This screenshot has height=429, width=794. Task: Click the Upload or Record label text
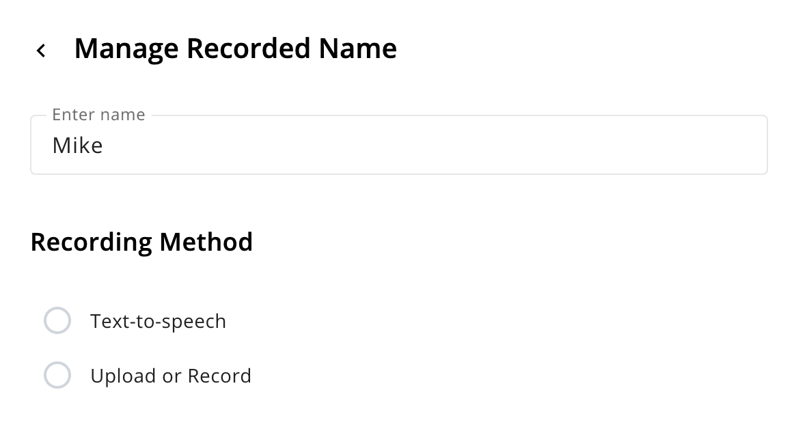point(171,376)
